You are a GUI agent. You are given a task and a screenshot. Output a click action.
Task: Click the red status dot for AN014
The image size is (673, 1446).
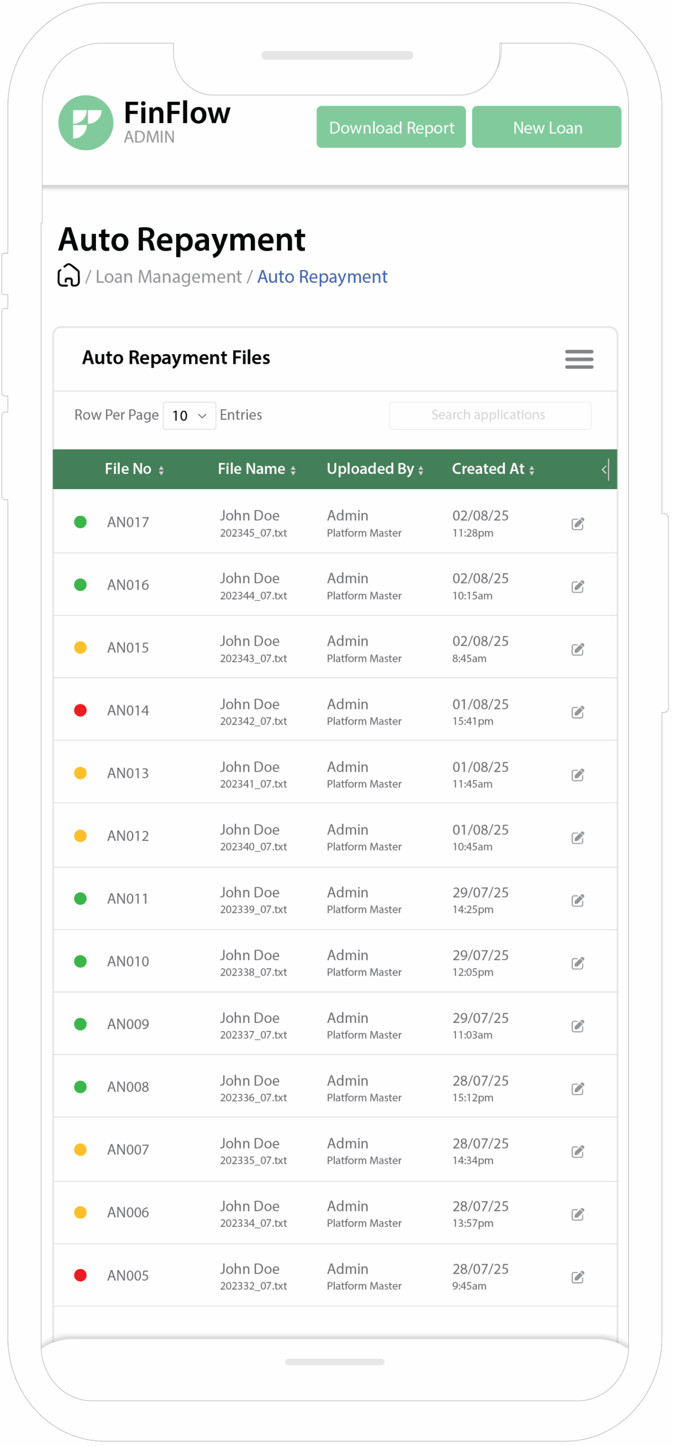[80, 709]
